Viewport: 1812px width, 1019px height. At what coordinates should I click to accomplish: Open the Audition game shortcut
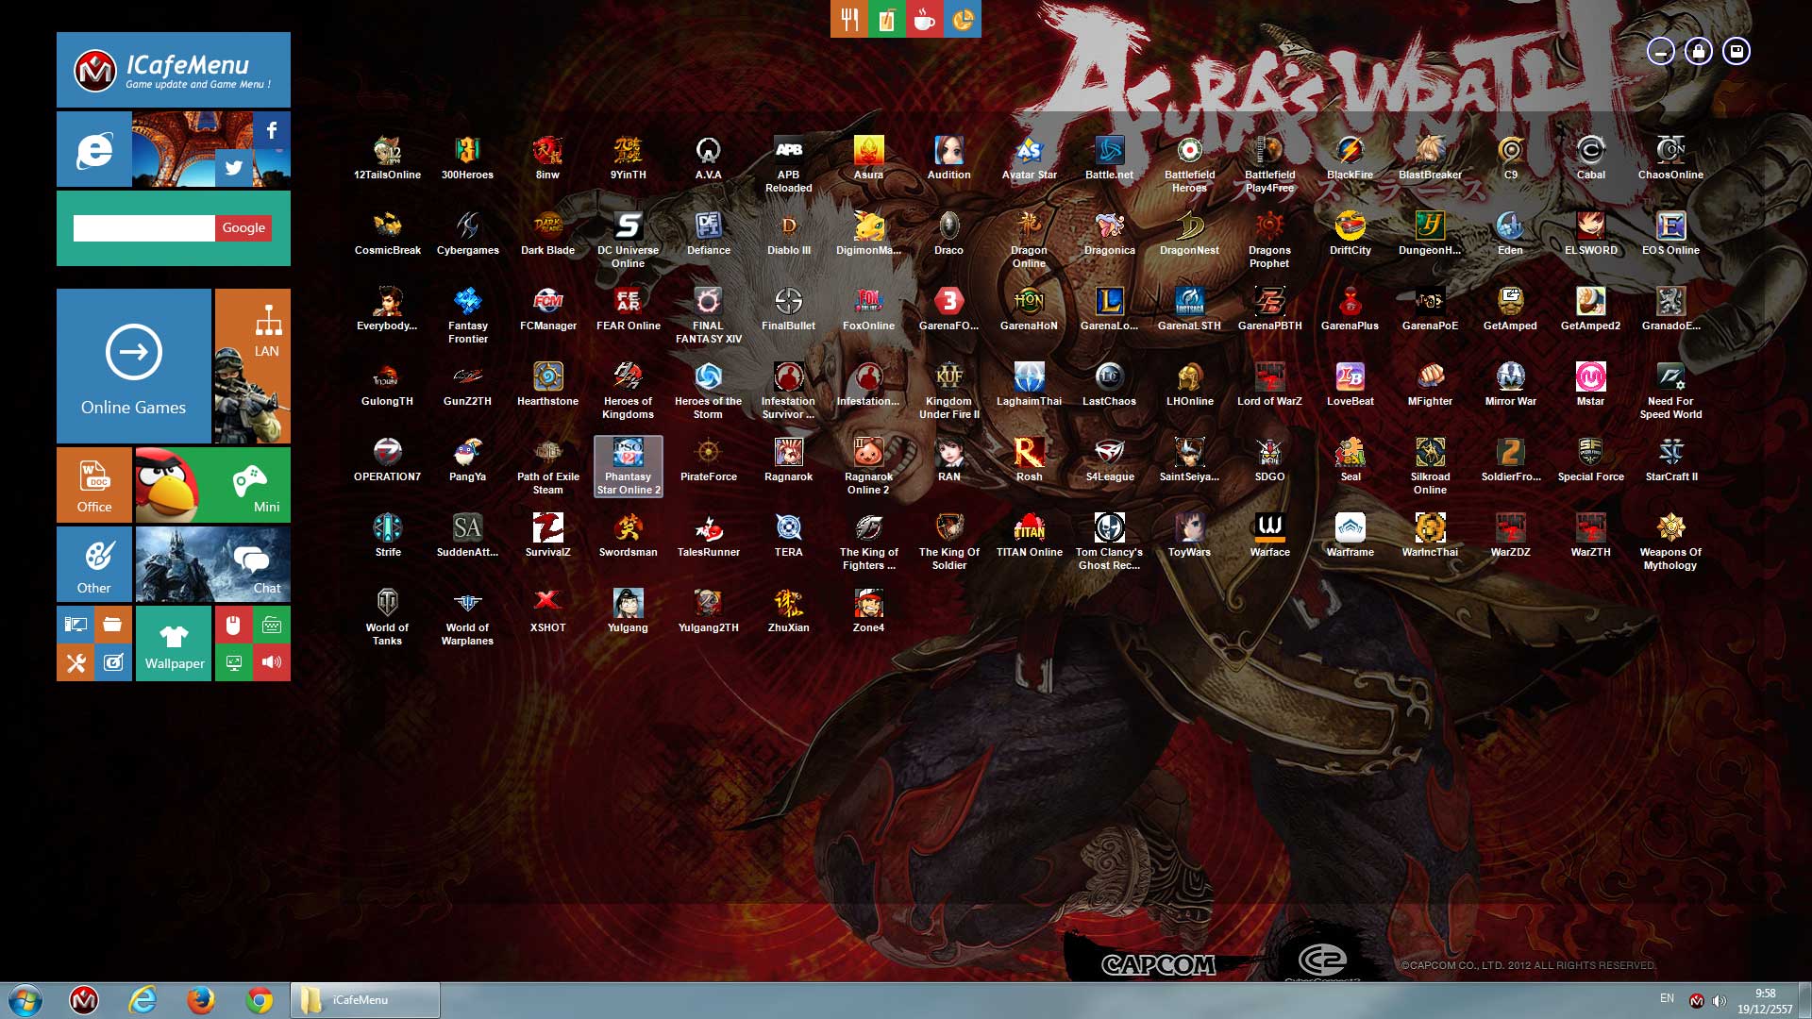point(948,158)
